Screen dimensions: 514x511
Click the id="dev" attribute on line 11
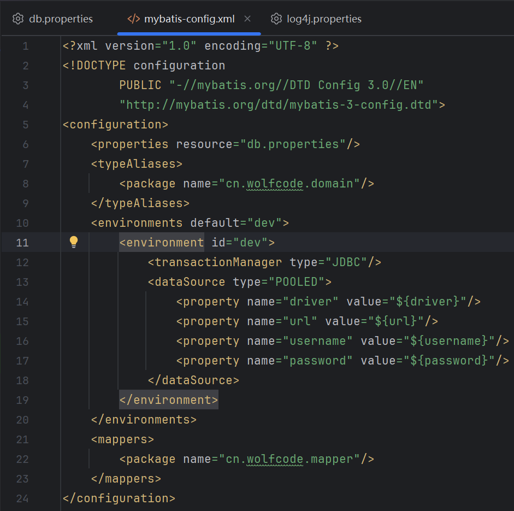(x=240, y=243)
